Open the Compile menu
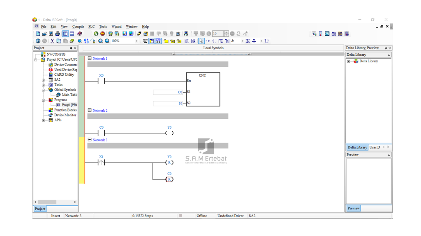The image size is (421, 236). (78, 27)
